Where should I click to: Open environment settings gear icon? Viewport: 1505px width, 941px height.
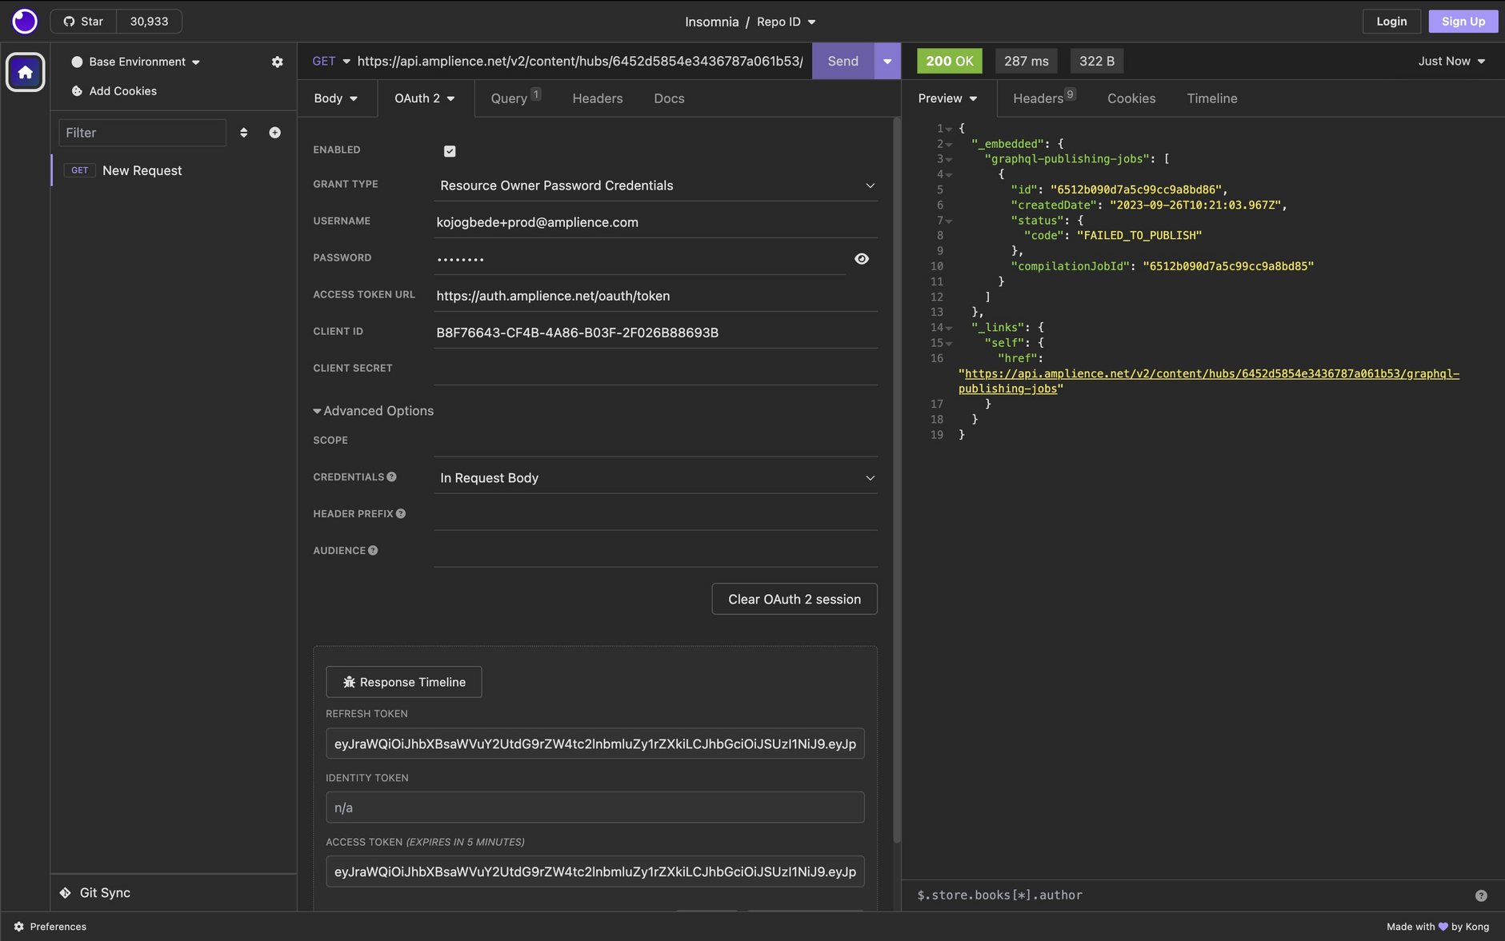coord(277,62)
